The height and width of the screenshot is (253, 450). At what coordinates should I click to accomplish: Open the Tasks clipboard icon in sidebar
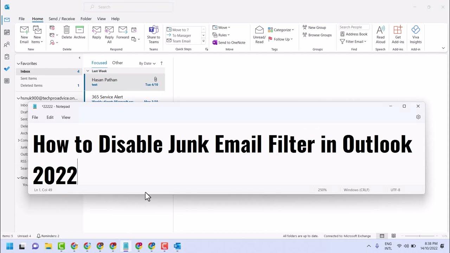coord(7,57)
